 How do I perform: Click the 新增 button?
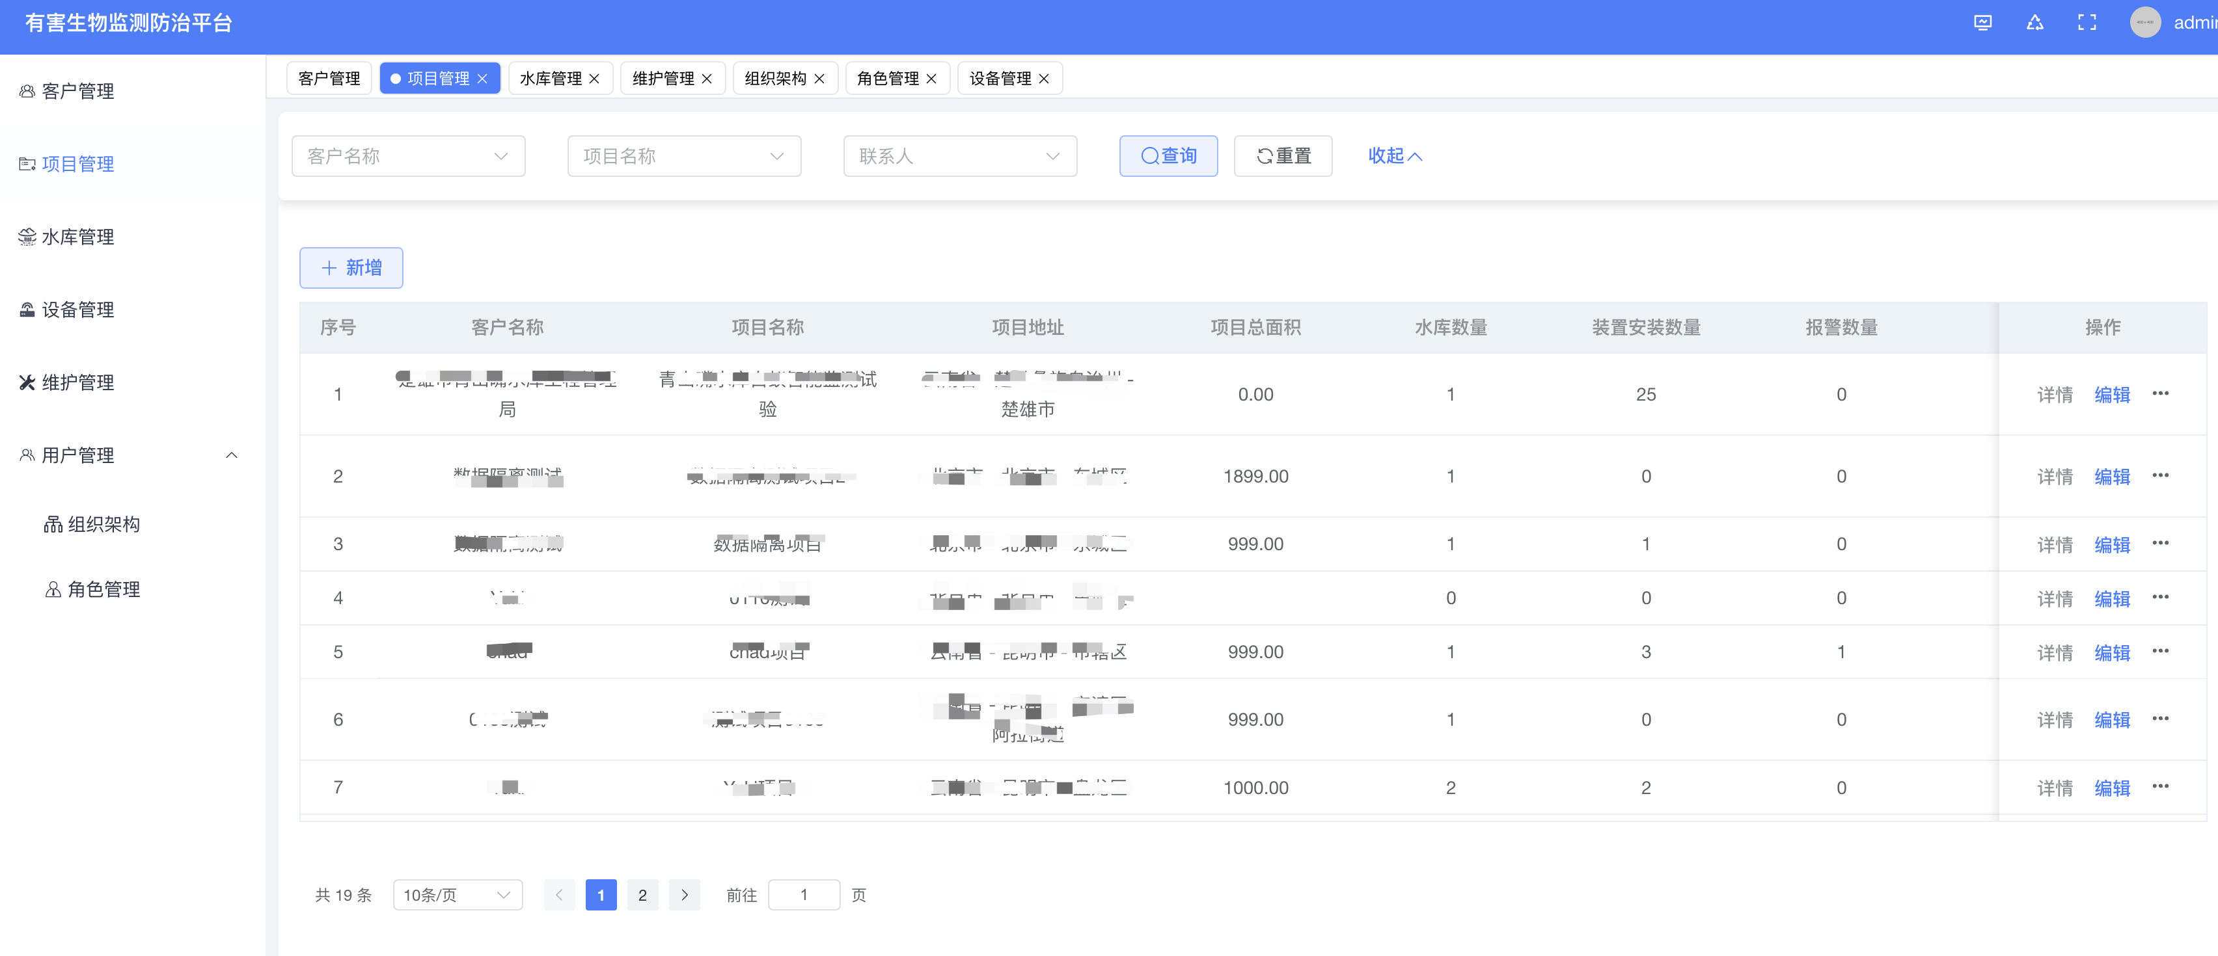point(351,267)
